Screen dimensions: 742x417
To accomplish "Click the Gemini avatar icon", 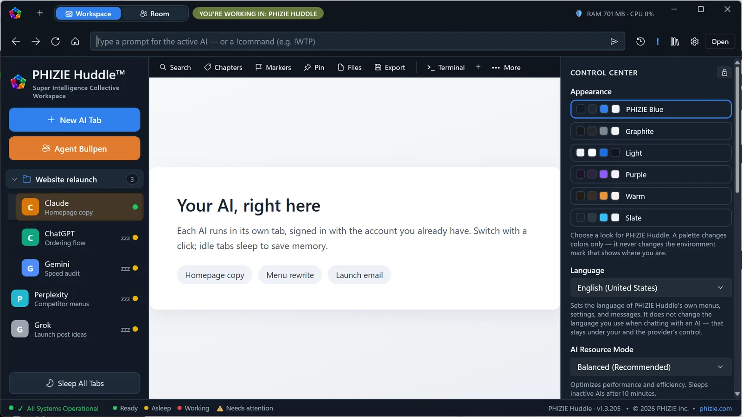I will pos(30,268).
